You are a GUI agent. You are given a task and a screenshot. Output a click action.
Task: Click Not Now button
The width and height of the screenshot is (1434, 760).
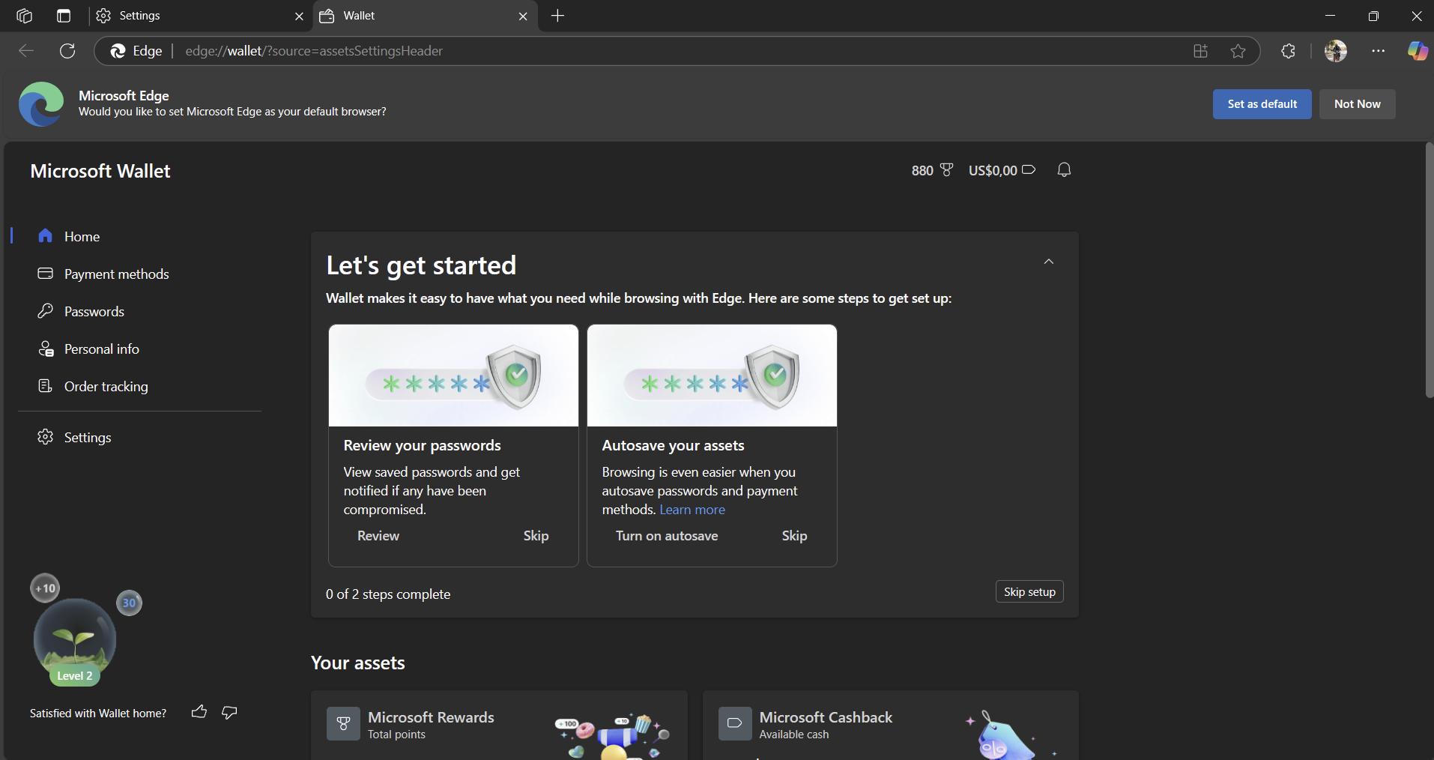coord(1358,104)
